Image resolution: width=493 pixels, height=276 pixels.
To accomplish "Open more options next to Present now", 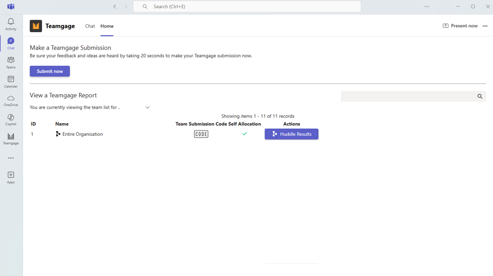I will click(485, 26).
